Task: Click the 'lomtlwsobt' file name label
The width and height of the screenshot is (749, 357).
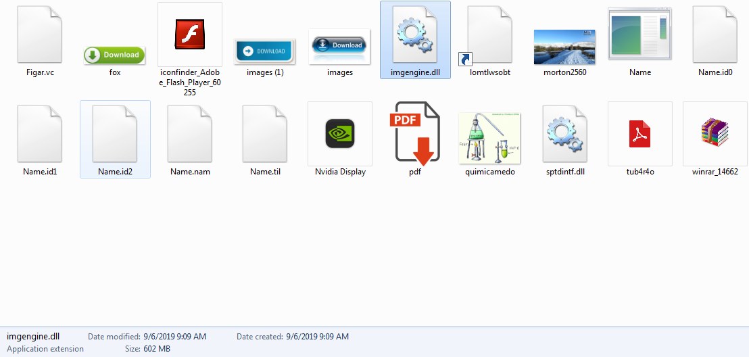Action: tap(490, 72)
